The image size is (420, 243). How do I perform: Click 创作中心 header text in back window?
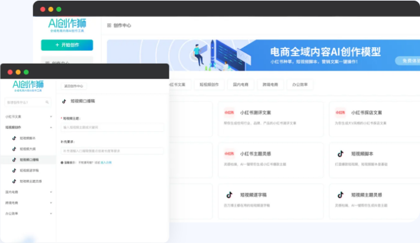coord(122,26)
